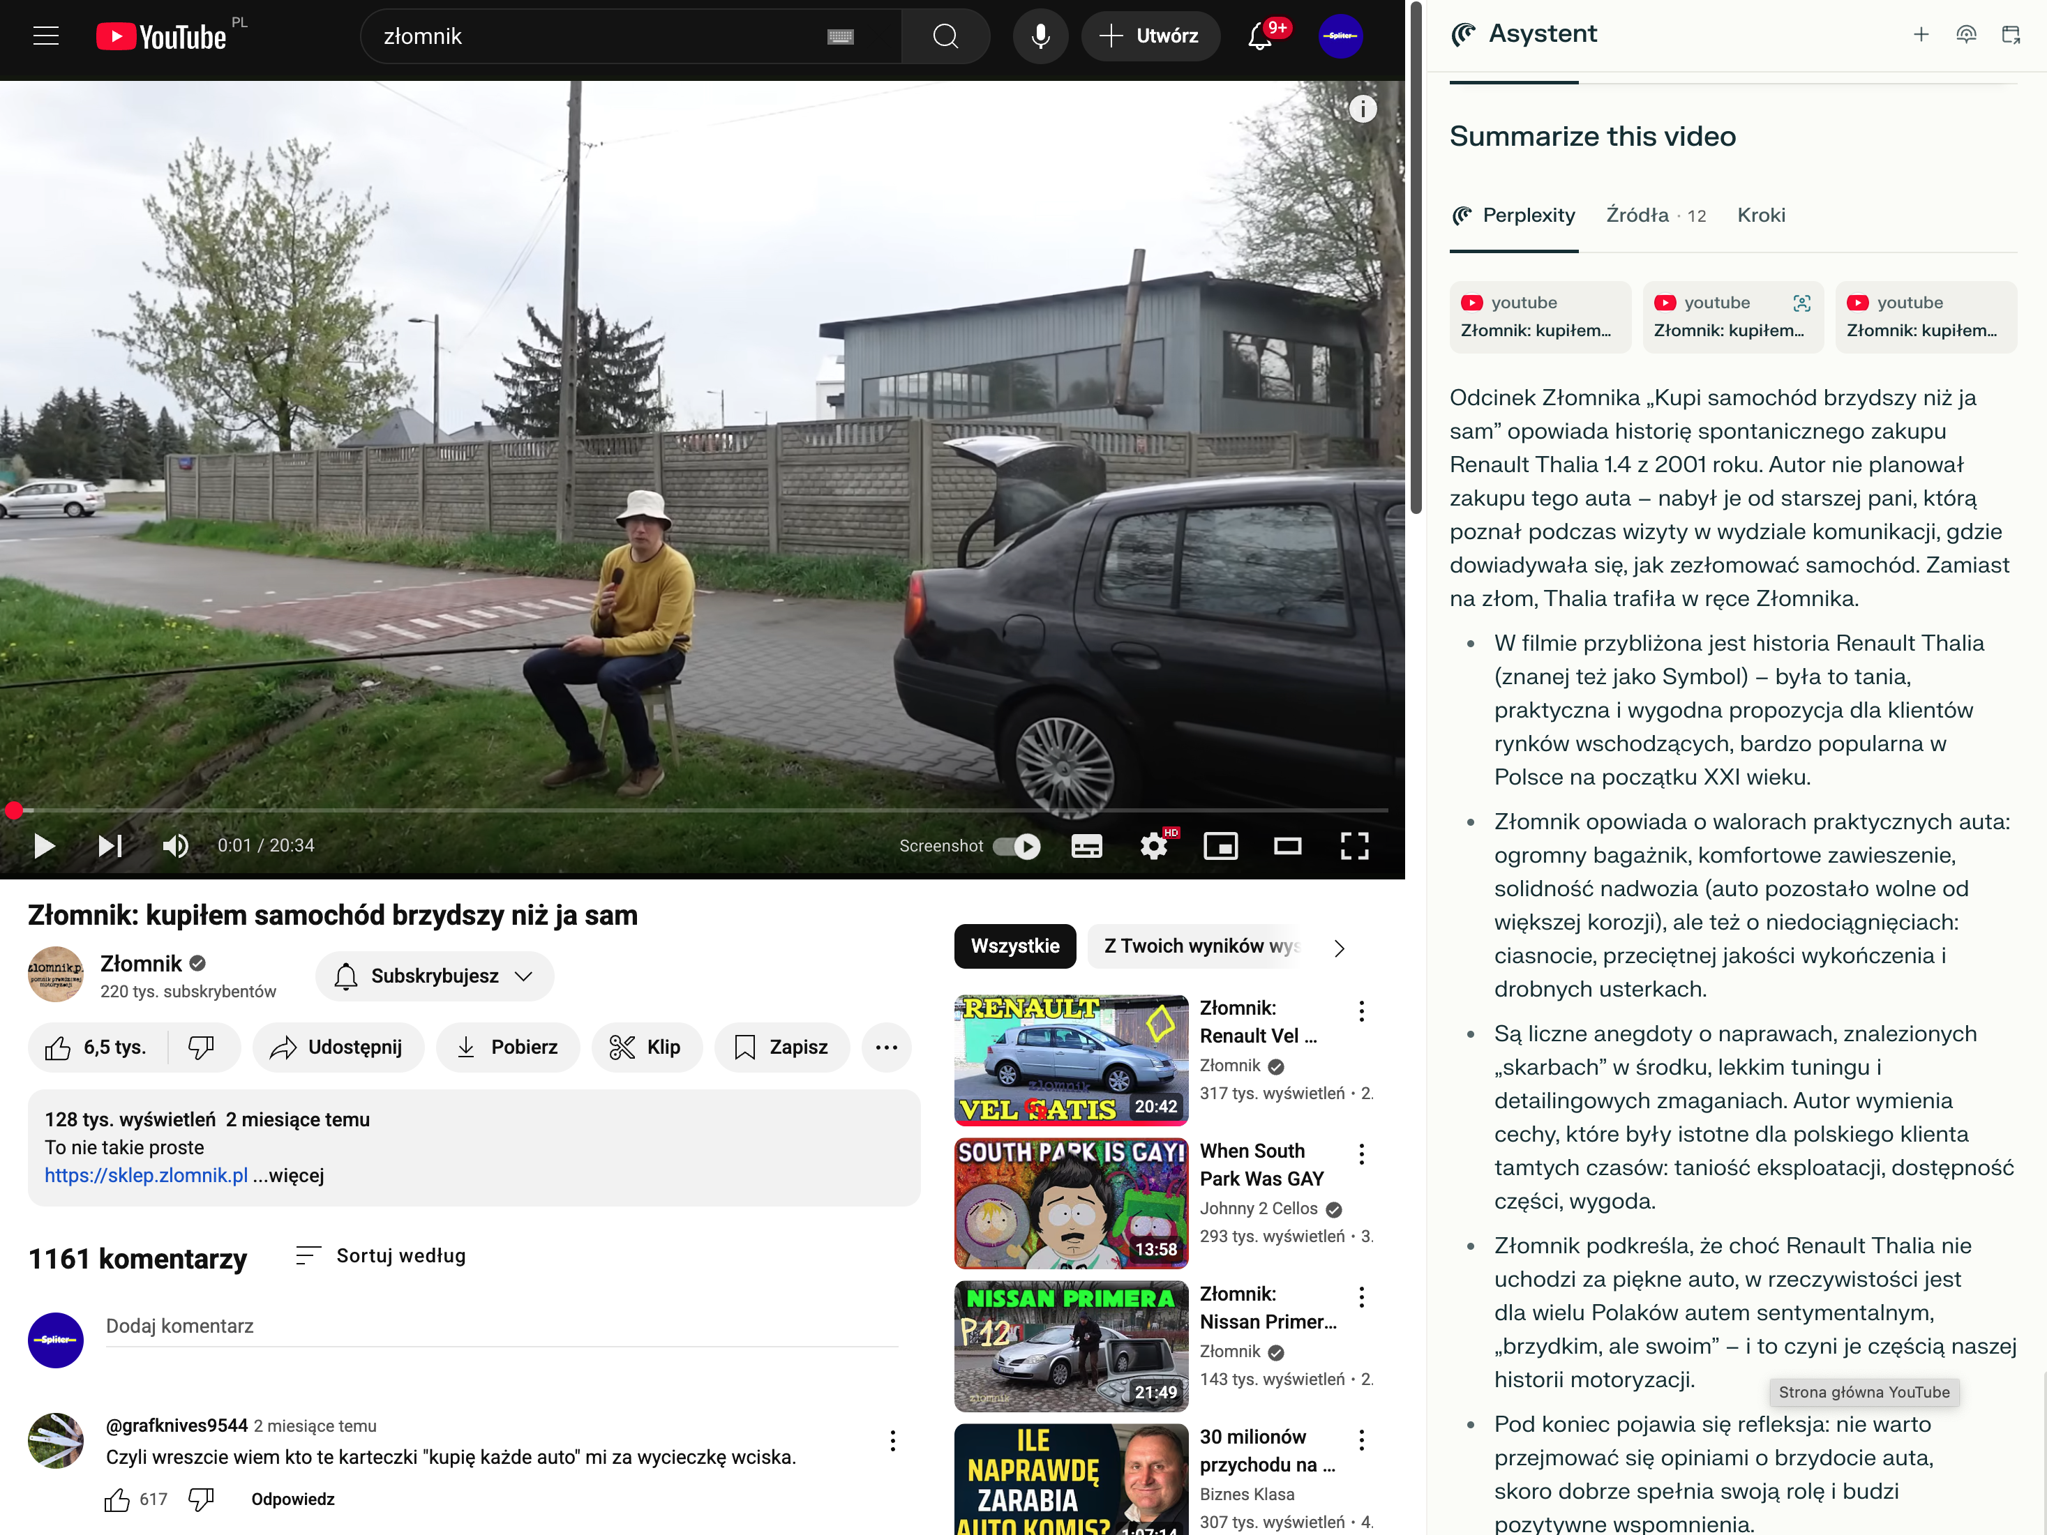Open sklep.zlomnik.pl link
The height and width of the screenshot is (1535, 2047).
(x=147, y=1175)
